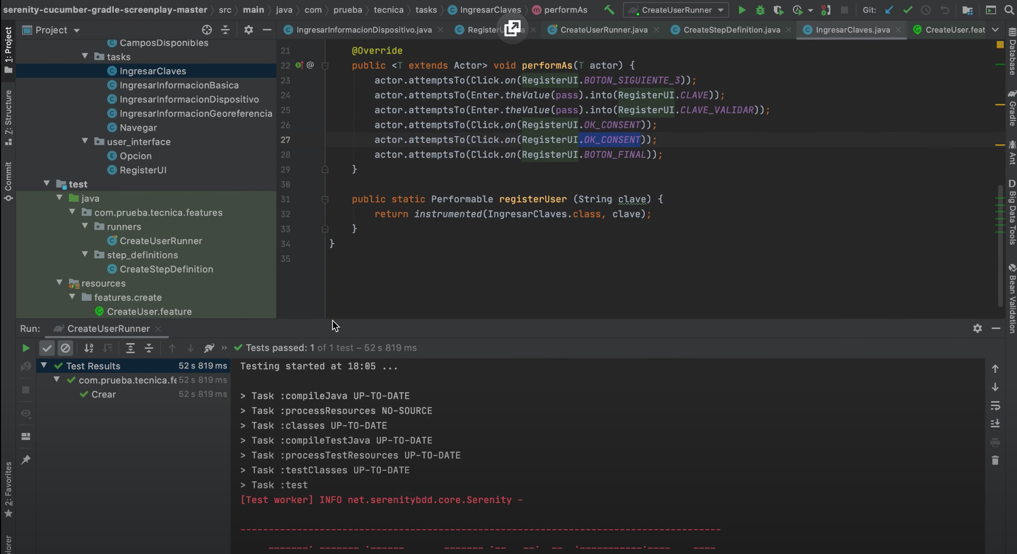The width and height of the screenshot is (1017, 554).
Task: Collapse the Test Results tree node
Action: [44, 366]
